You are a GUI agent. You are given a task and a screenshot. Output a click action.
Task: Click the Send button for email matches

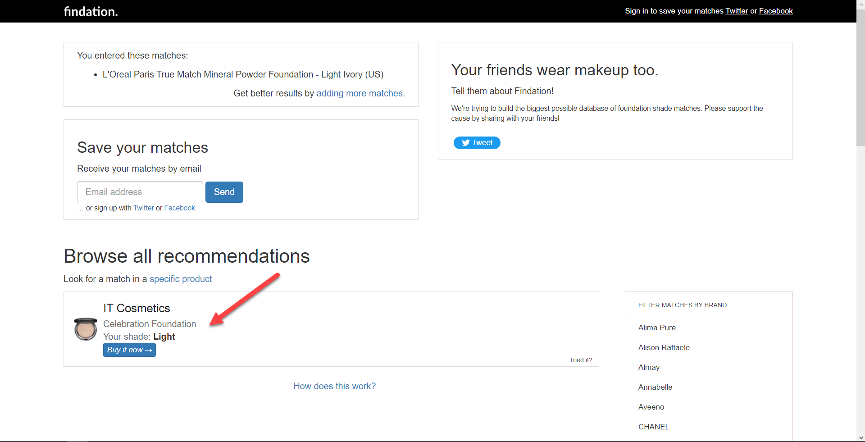click(224, 192)
